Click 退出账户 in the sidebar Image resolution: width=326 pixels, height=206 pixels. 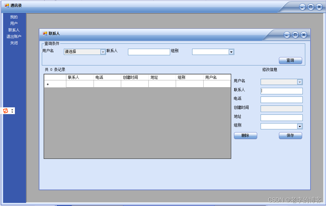coord(14,36)
